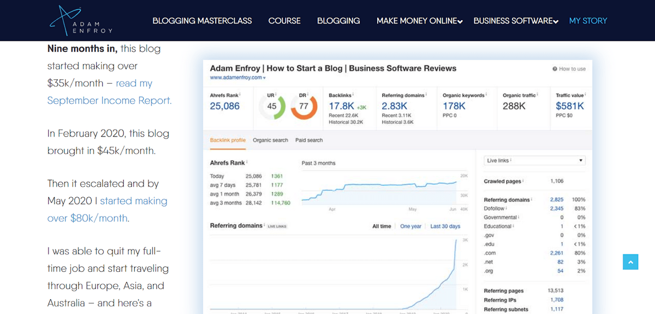Switch to the Organic search tab

tap(270, 140)
